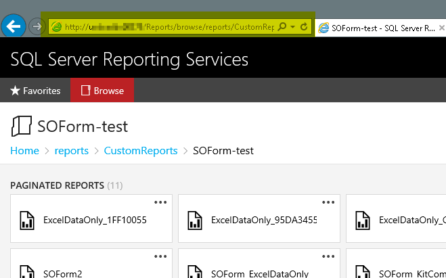446x278 pixels.
Task: Click the SOForm-test page heading
Action: pyautogui.click(x=83, y=126)
